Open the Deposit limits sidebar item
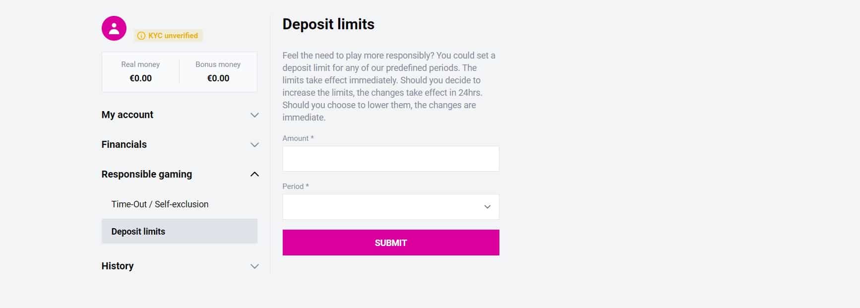The image size is (860, 308). (180, 231)
